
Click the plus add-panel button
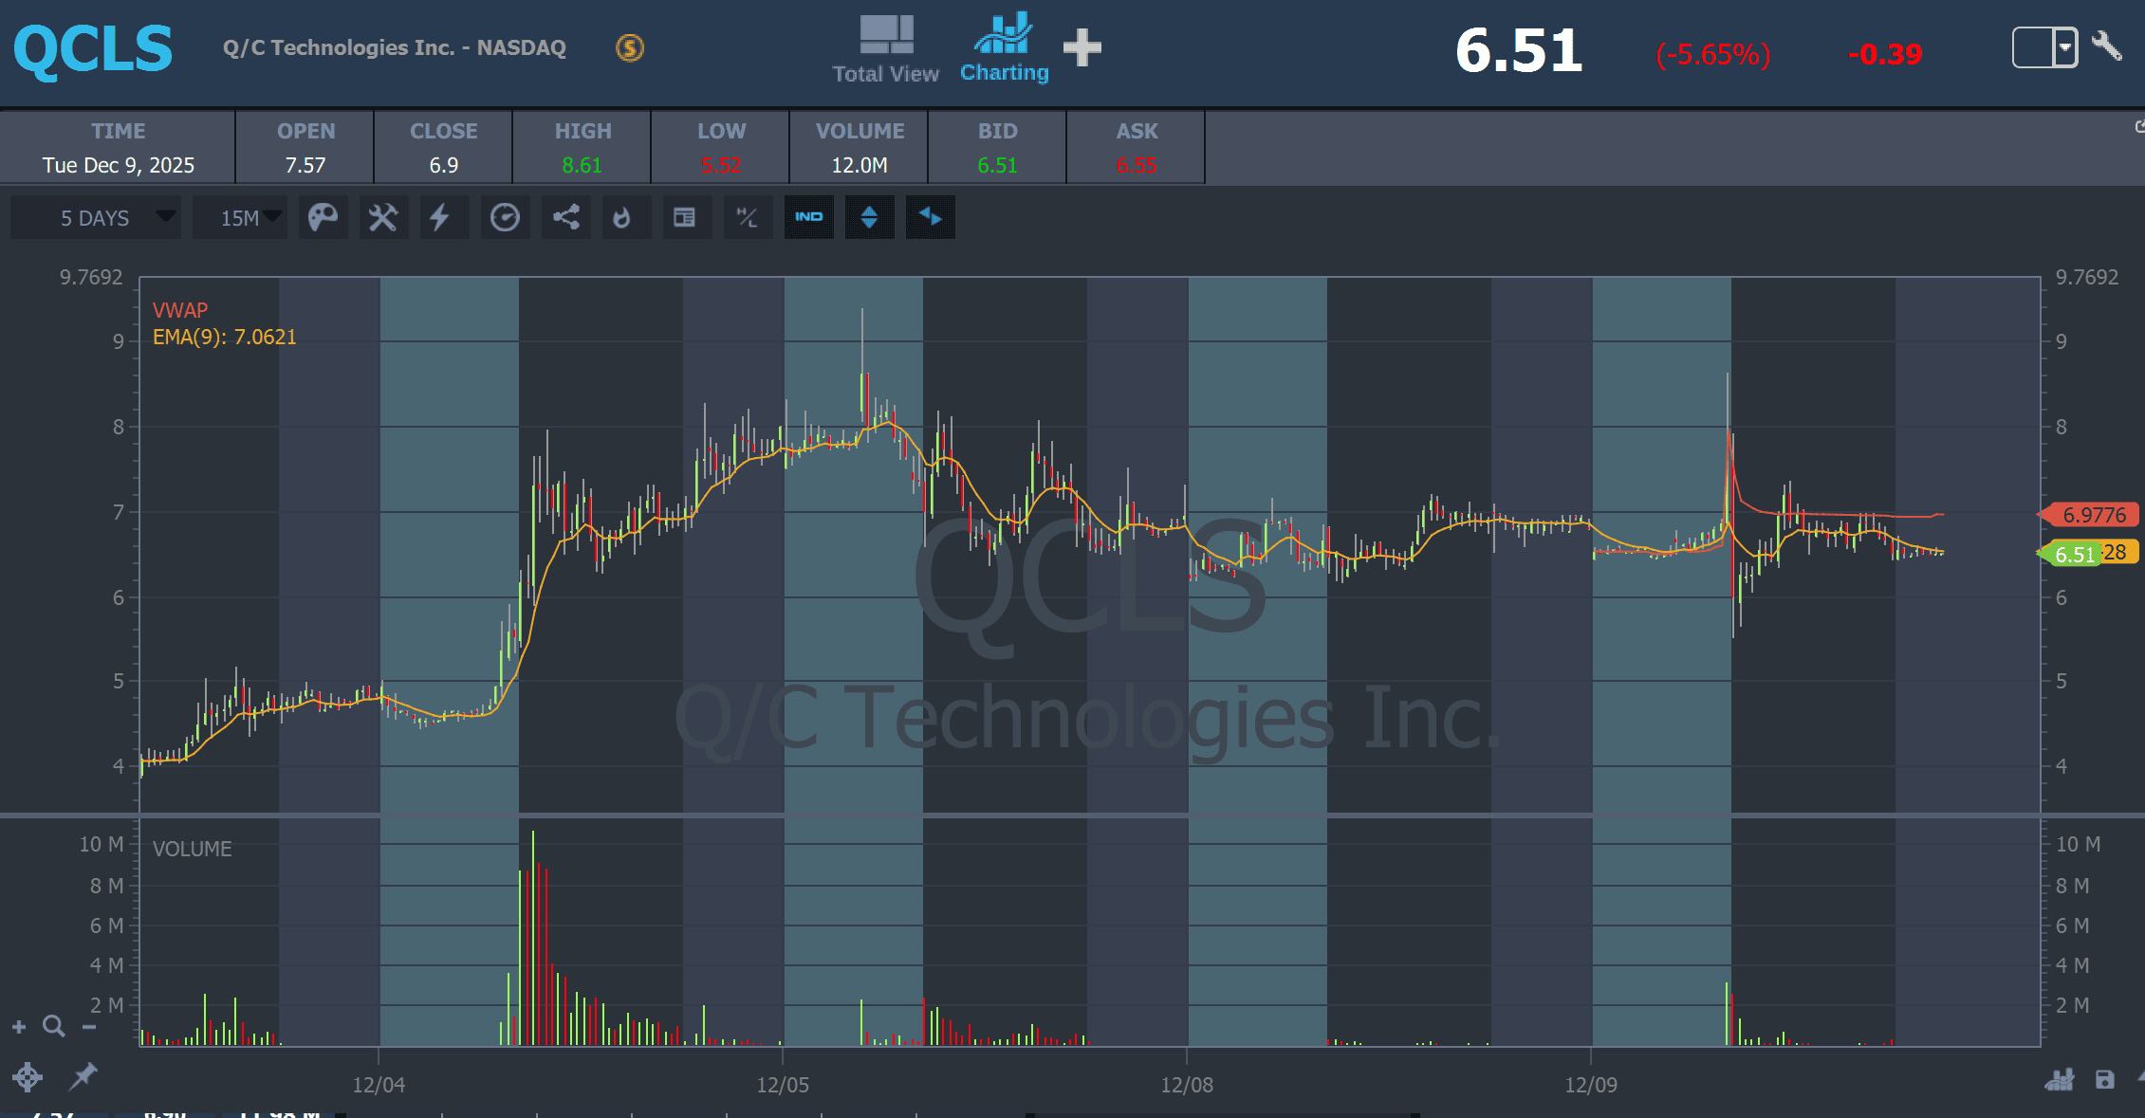(1082, 47)
